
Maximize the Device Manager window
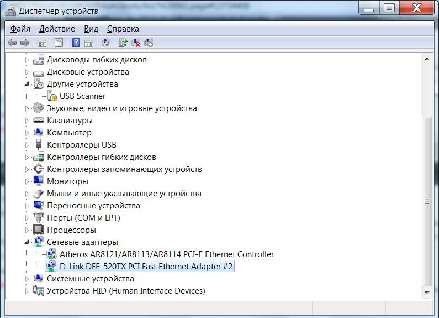[x=389, y=8]
